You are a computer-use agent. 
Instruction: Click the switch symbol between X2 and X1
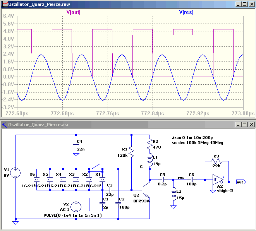coord(96,166)
